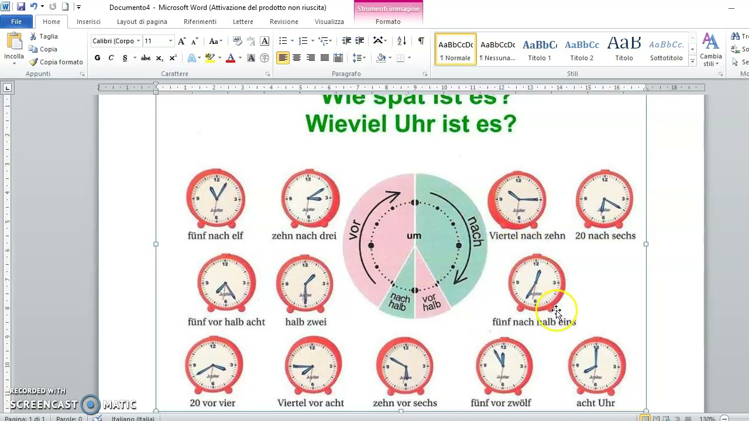Click the Print Layout view icon in the status bar
This screenshot has width=749, height=421.
645,418
